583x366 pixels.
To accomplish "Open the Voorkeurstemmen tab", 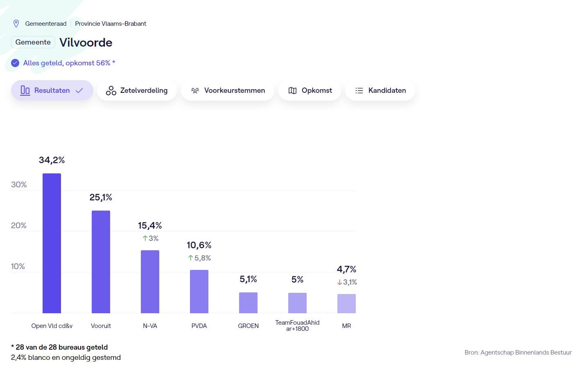I will [x=228, y=90].
